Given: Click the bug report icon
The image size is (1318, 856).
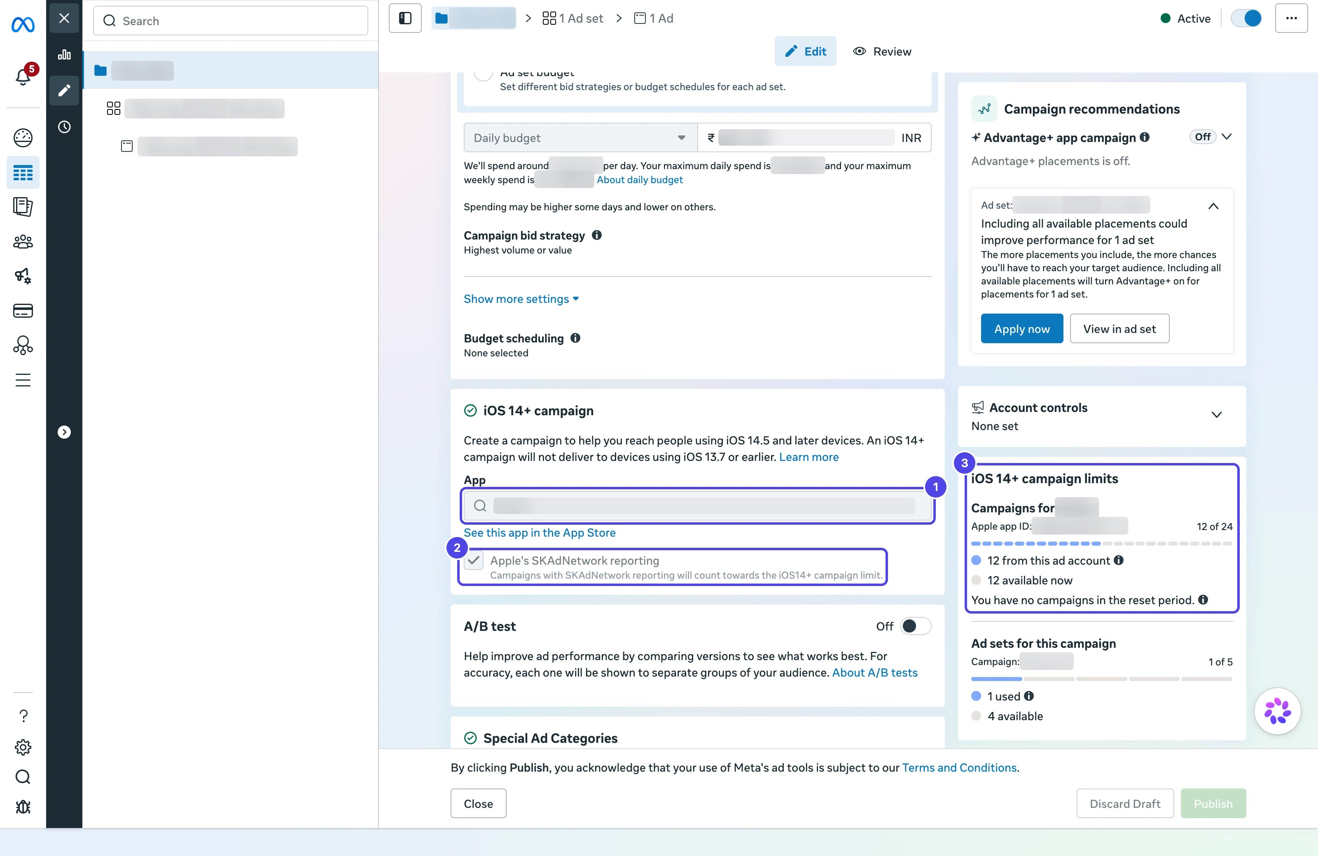Looking at the screenshot, I should [x=23, y=807].
